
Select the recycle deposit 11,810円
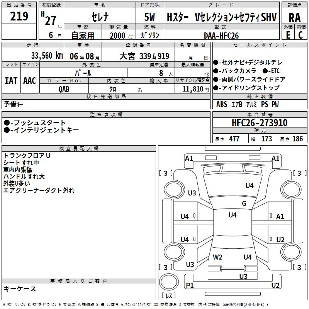[195, 89]
